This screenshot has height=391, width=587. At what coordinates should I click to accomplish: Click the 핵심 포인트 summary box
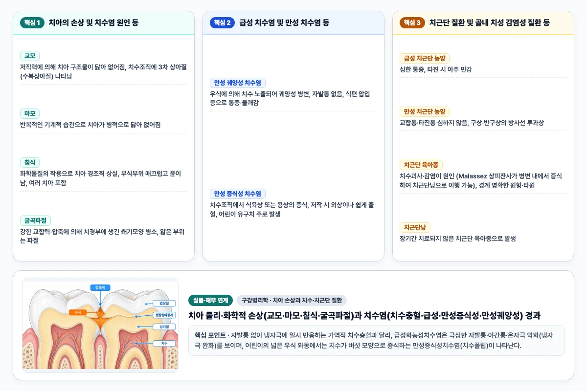(x=377, y=340)
